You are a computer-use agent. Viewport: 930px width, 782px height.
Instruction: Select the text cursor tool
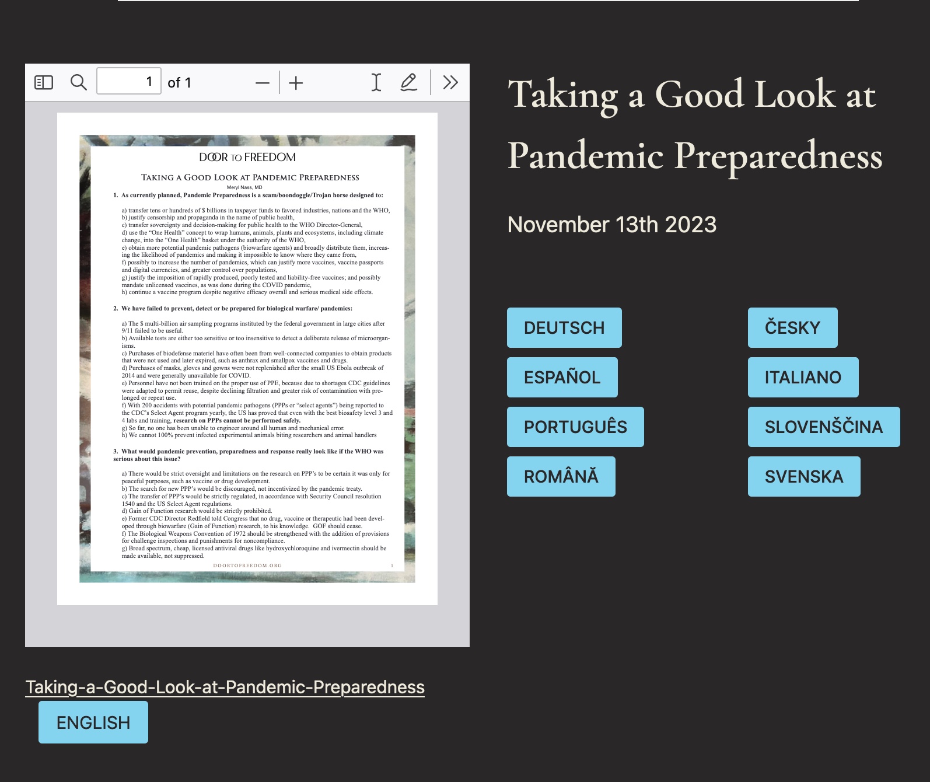click(376, 82)
